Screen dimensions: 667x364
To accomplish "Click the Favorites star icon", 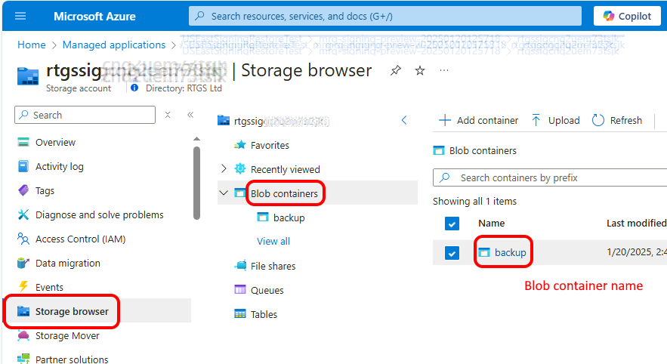I will coord(240,145).
